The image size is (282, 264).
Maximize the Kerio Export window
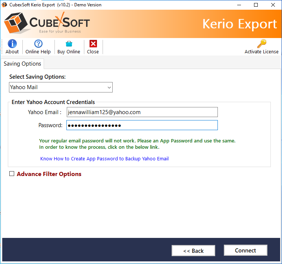pyautogui.click(x=256, y=5)
